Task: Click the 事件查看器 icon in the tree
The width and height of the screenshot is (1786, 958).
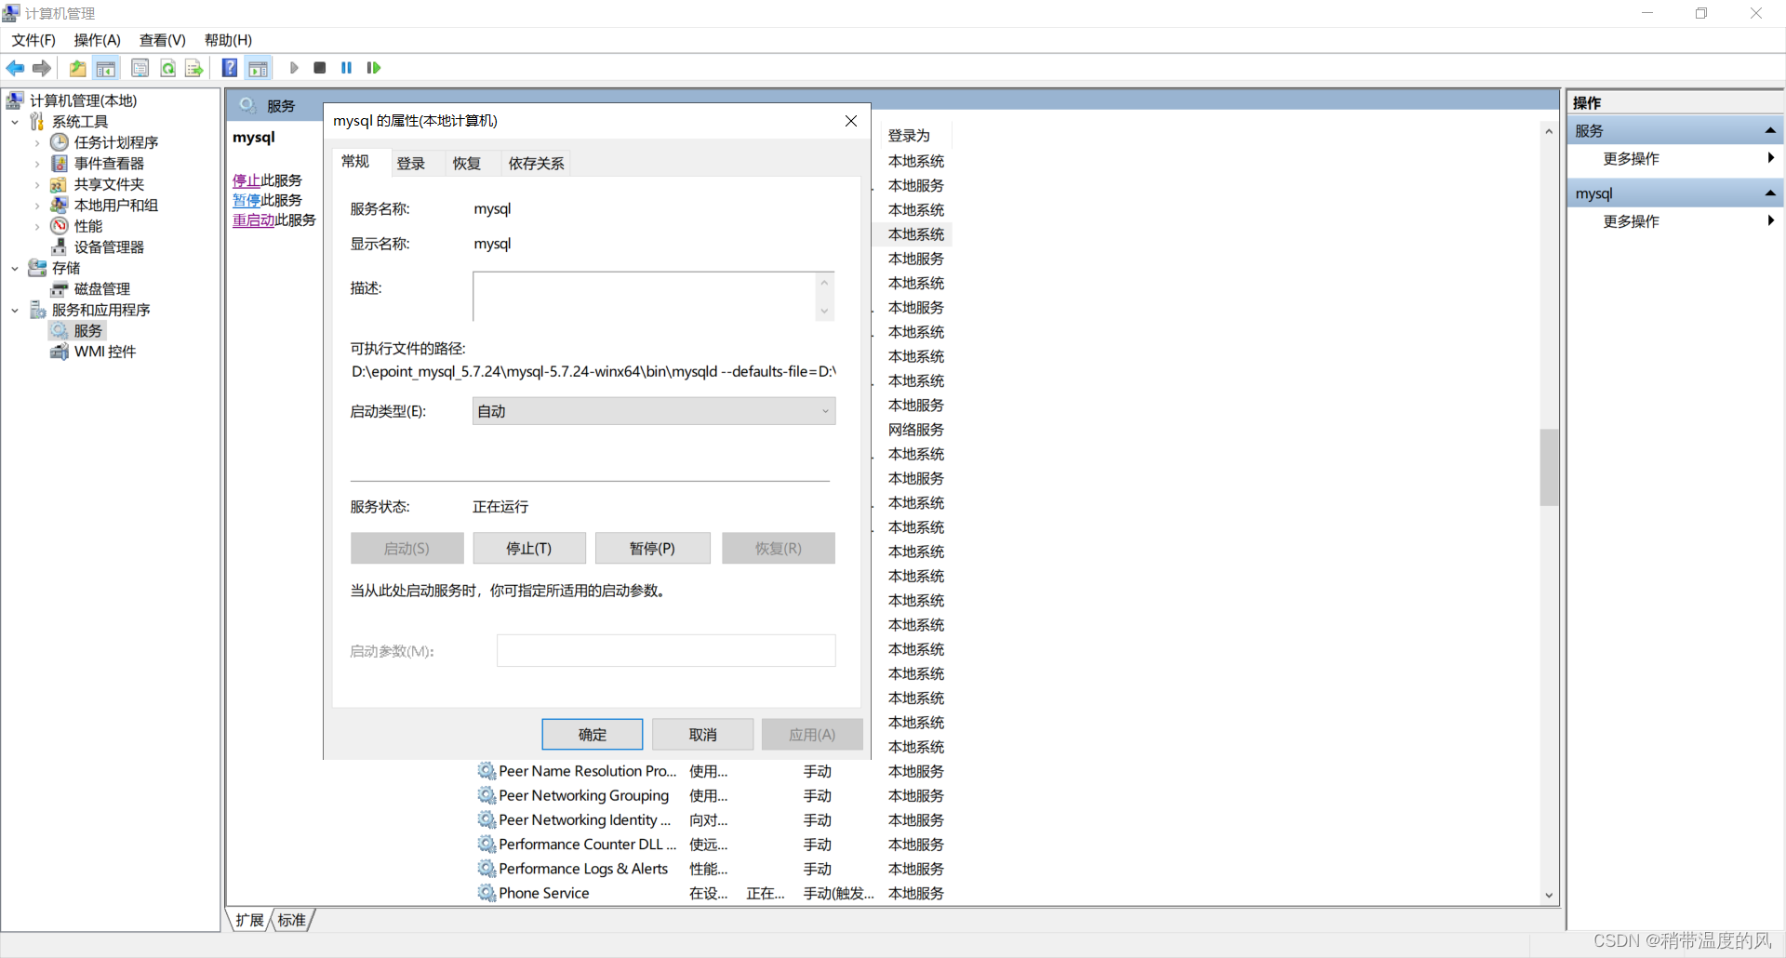Action: [x=60, y=164]
